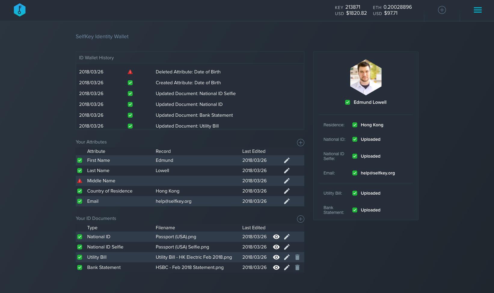Click the Last Name row check mark
Screen dimensions: 494x293
coord(80,171)
